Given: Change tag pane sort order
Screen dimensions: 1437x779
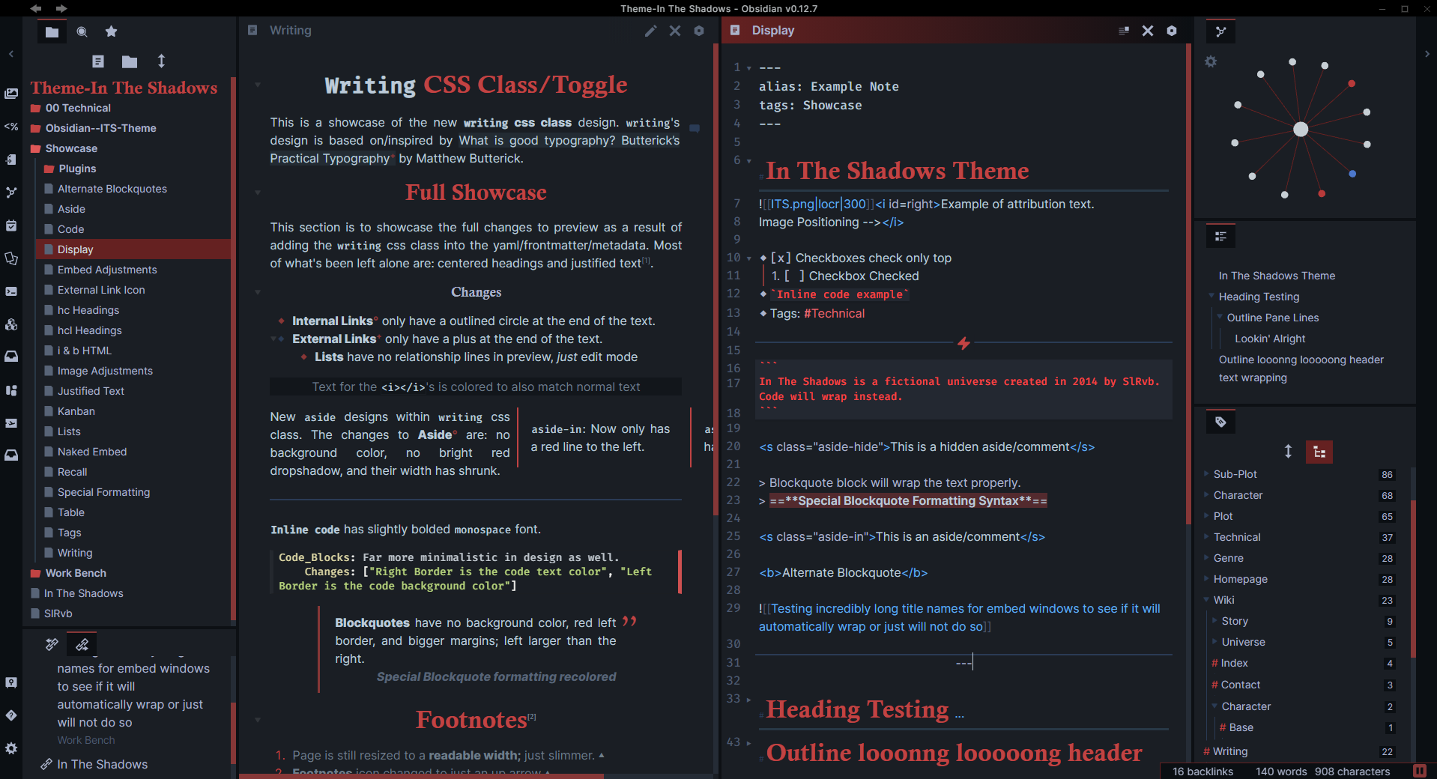Looking at the screenshot, I should coord(1288,452).
